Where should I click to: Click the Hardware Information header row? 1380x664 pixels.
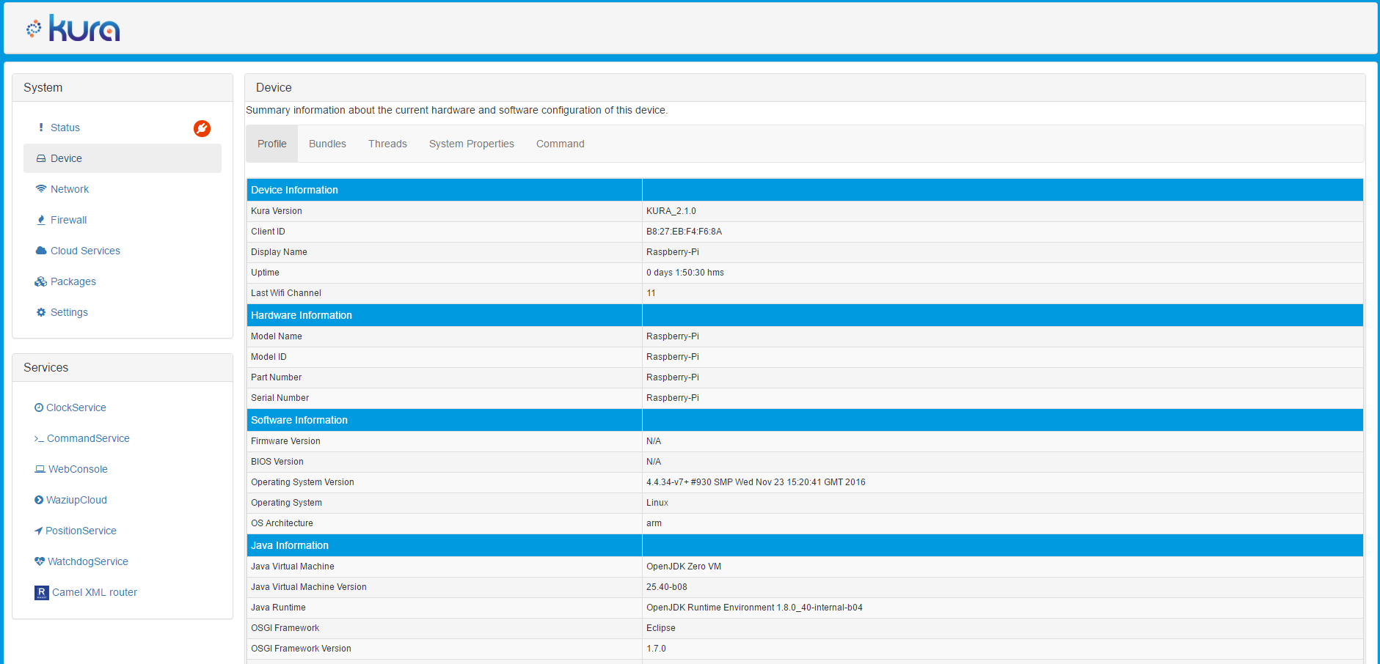click(805, 315)
